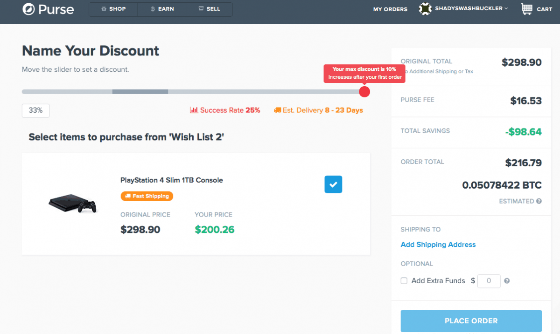The image size is (560, 334).
Task: Click the '0.05078422 BTC' amount
Action: 502,185
